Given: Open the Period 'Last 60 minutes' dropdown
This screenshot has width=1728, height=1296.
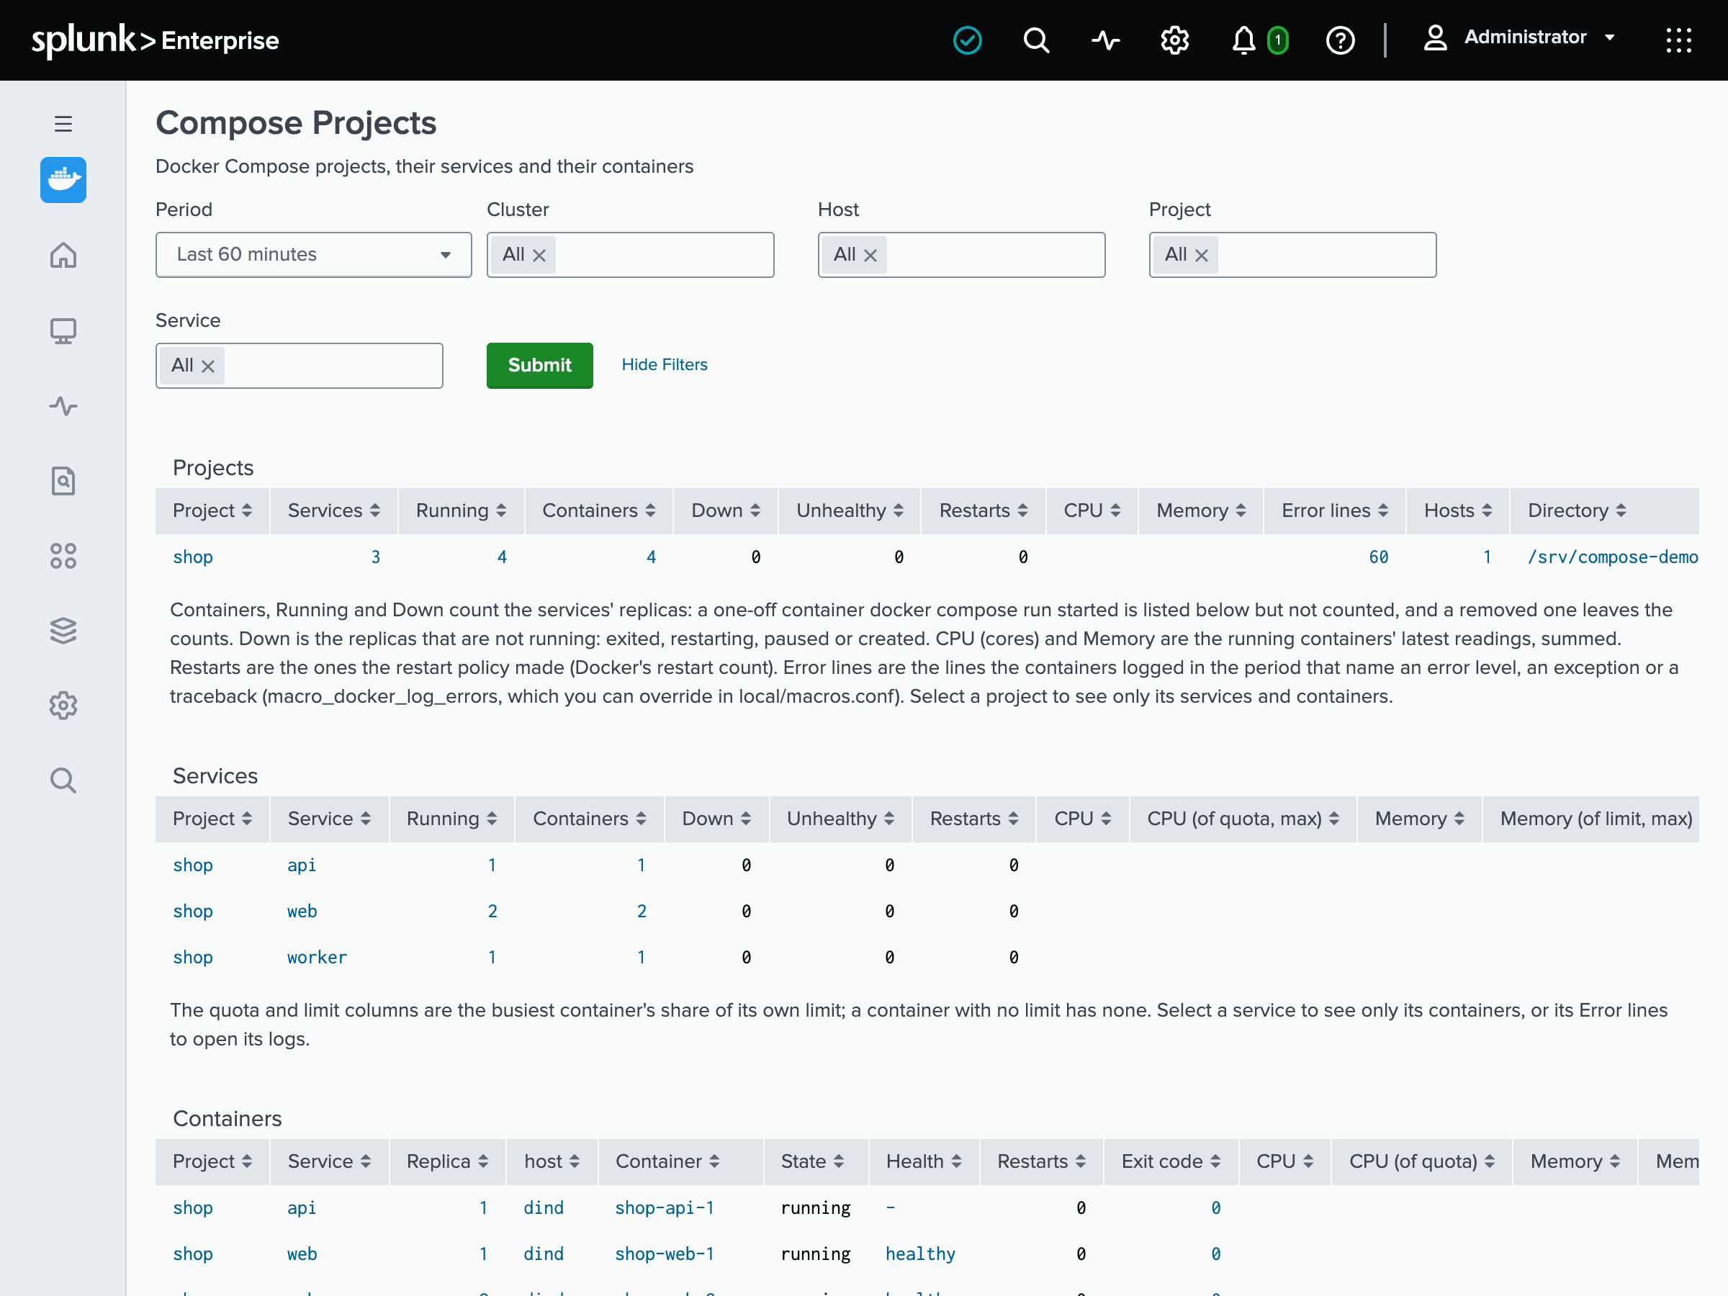Looking at the screenshot, I should (313, 255).
